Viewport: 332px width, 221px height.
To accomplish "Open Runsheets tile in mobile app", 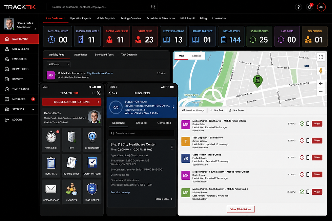I will tap(51, 165).
